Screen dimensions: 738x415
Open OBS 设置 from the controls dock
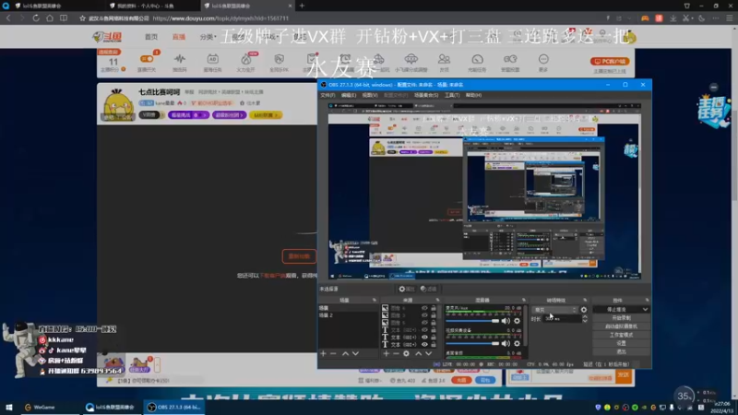621,343
